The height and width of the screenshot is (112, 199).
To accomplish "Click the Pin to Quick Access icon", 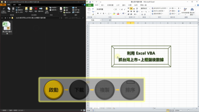I will (4, 9).
